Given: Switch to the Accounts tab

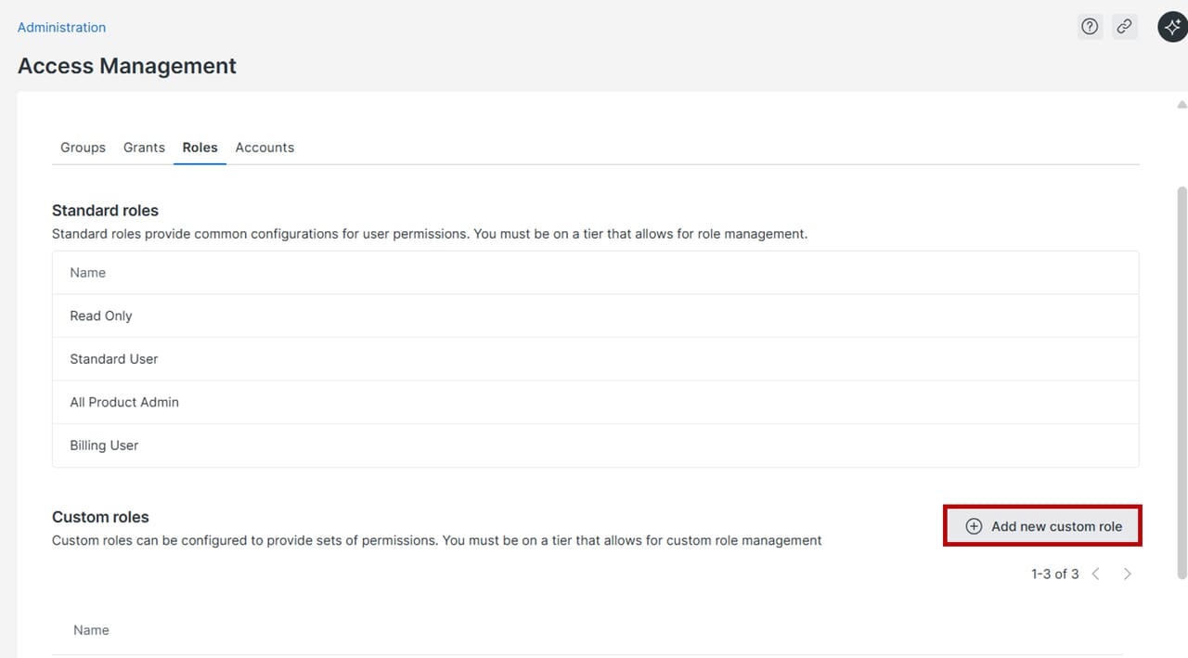Looking at the screenshot, I should pyautogui.click(x=265, y=148).
